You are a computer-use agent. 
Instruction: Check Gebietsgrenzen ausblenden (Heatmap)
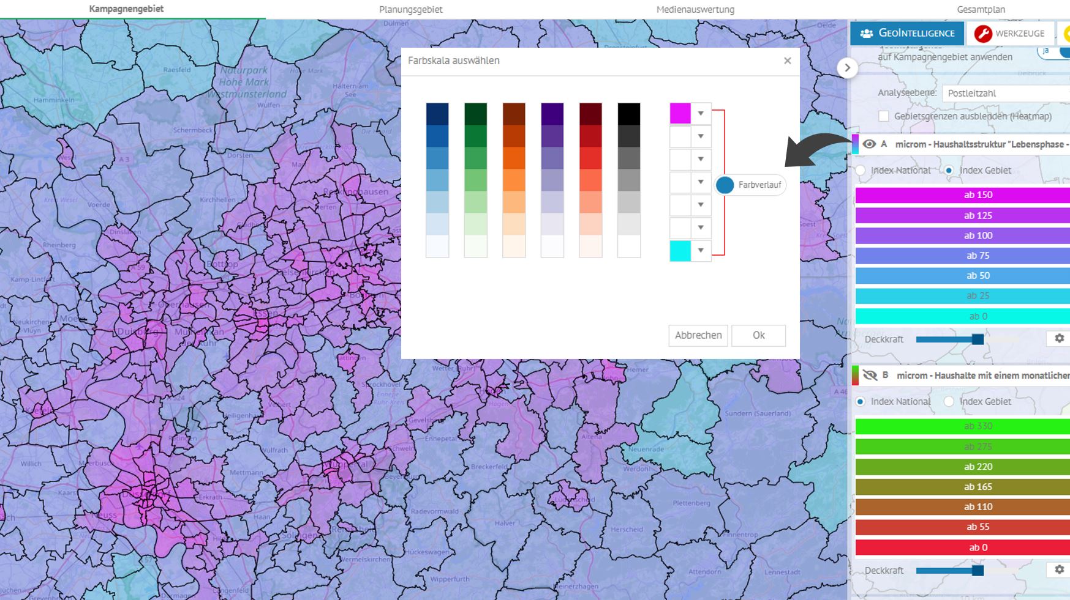point(883,116)
